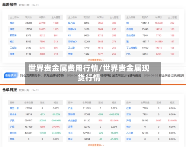Open the 持仓龙虎榜分析 news headline
Viewport: 186px width, 147px height.
click(x=42, y=75)
